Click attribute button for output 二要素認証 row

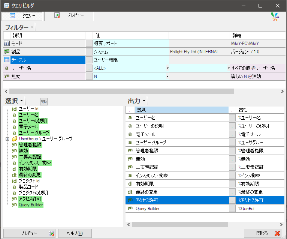point(232,167)
